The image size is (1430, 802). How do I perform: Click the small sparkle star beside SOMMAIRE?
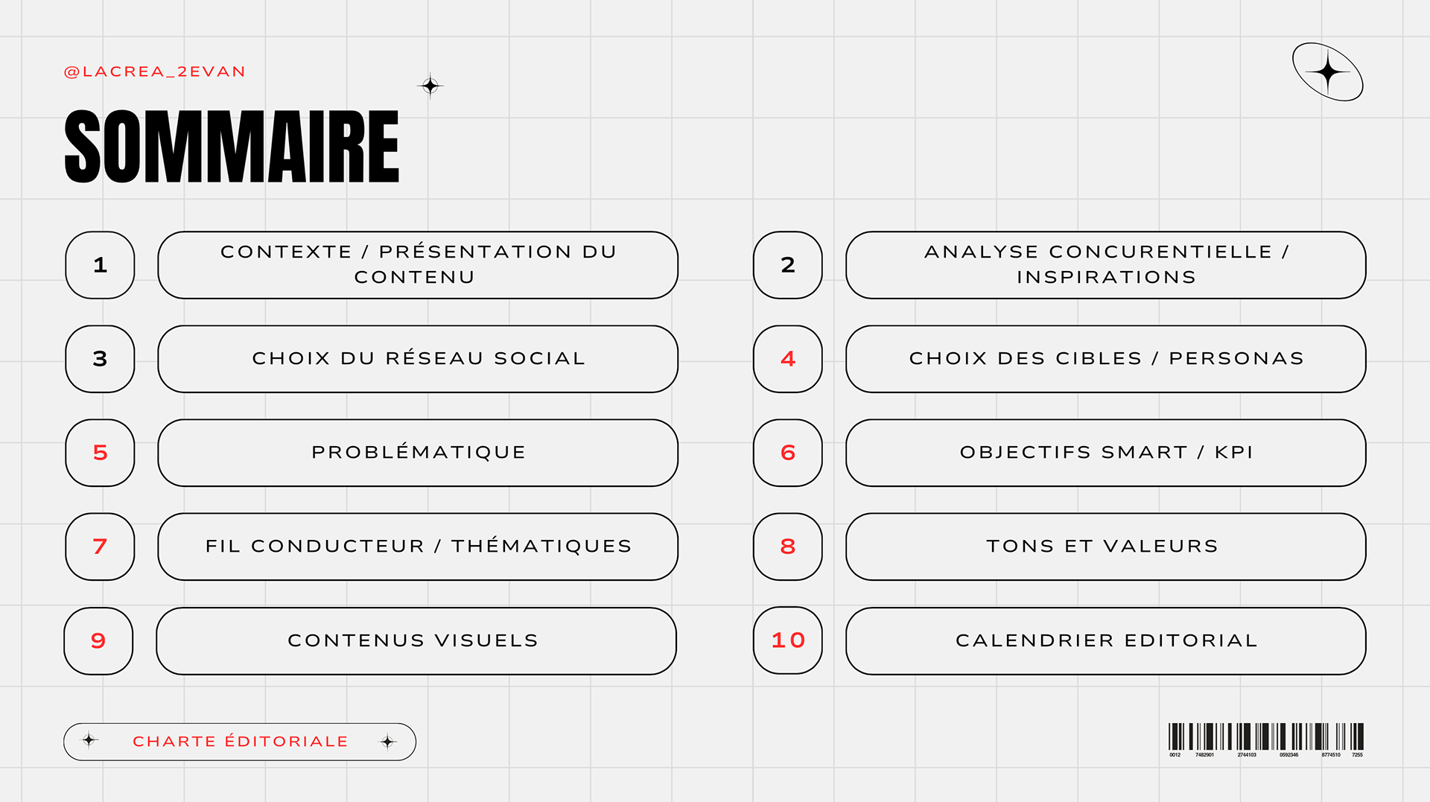430,86
